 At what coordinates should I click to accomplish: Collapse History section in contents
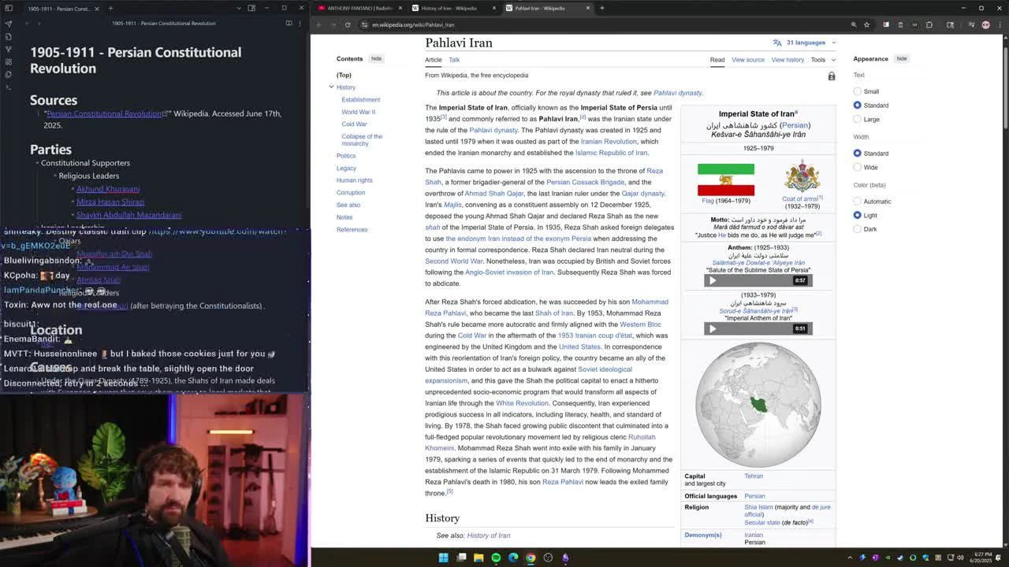click(x=332, y=87)
